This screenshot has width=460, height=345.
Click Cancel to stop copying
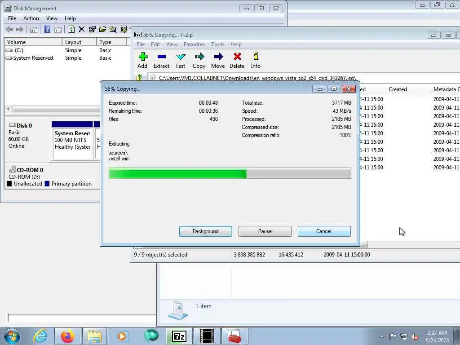click(x=324, y=231)
